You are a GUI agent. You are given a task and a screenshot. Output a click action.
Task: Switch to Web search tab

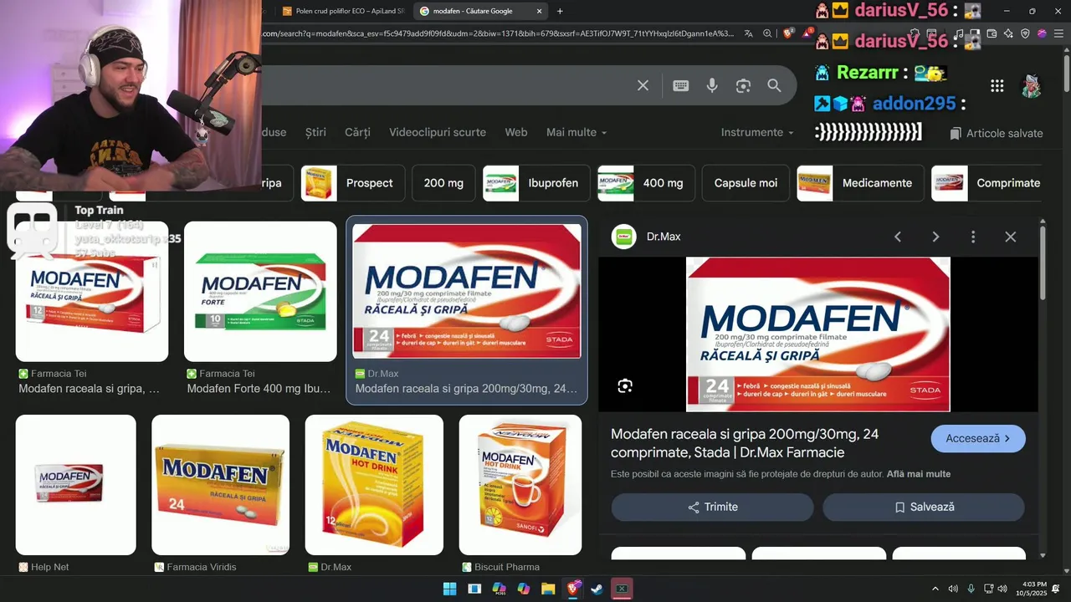click(x=516, y=132)
